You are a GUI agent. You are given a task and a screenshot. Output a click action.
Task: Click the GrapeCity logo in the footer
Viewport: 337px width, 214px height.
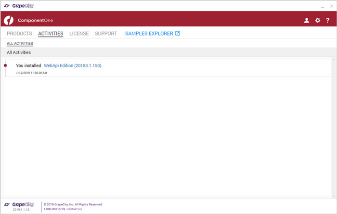click(x=19, y=204)
